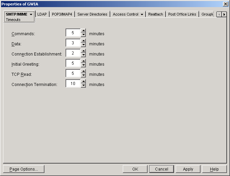
Task: Click the TCP Read minutes field
Action: coord(73,73)
